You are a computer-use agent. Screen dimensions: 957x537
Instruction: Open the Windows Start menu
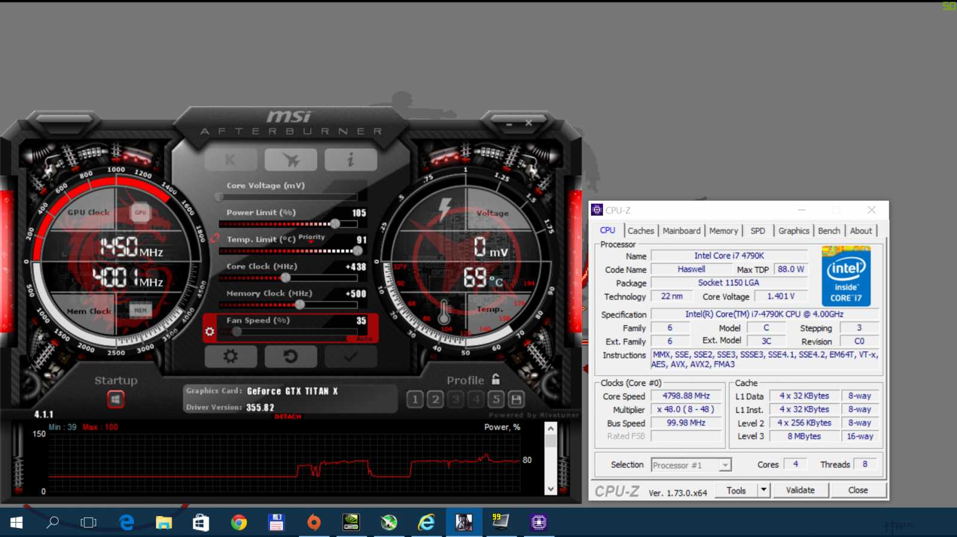(x=17, y=523)
